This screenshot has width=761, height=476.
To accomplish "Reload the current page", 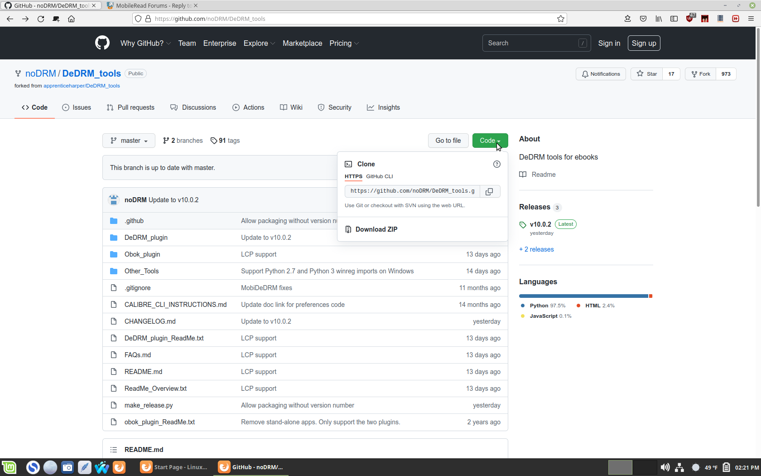I will 41,19.
